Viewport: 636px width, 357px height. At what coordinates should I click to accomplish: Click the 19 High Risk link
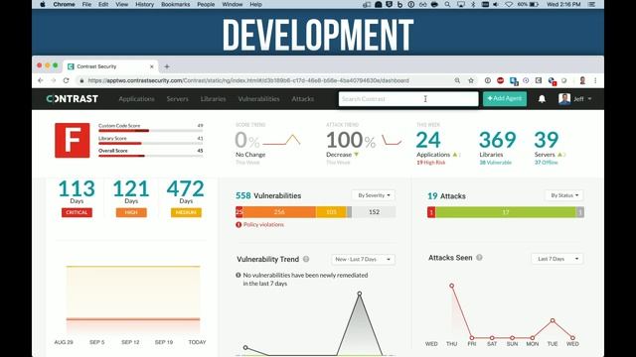(430, 163)
